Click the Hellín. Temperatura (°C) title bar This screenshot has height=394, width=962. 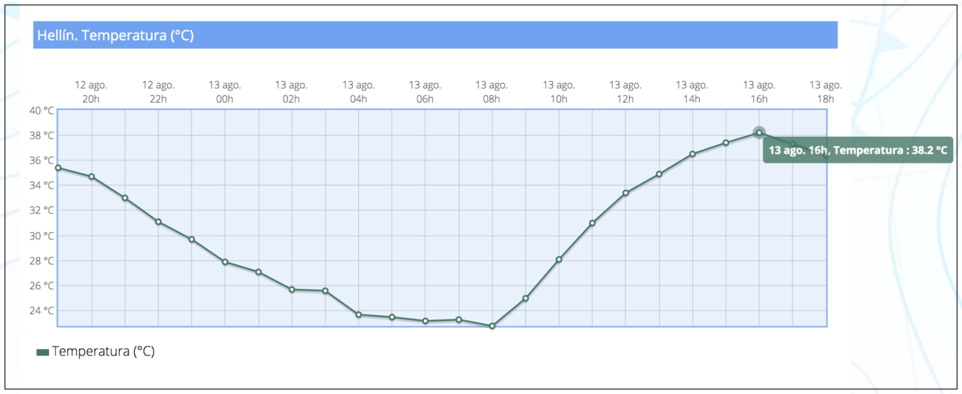click(x=435, y=35)
